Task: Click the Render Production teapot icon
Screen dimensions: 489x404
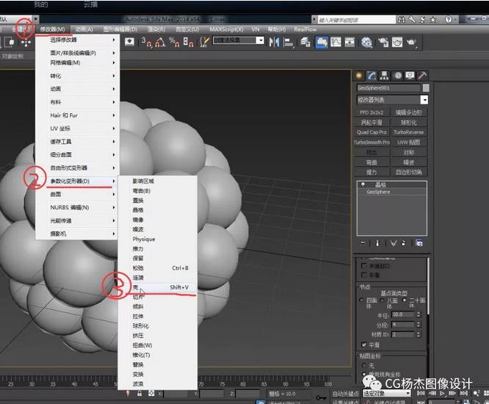Action: coord(411,42)
